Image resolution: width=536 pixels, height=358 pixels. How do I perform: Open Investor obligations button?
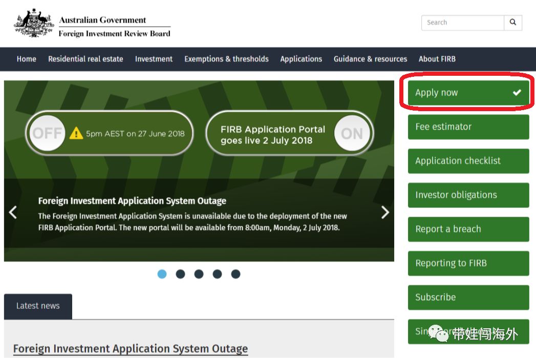pyautogui.click(x=468, y=195)
